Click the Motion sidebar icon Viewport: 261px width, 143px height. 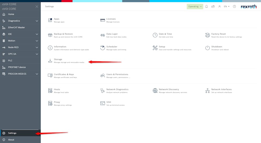point(4,41)
